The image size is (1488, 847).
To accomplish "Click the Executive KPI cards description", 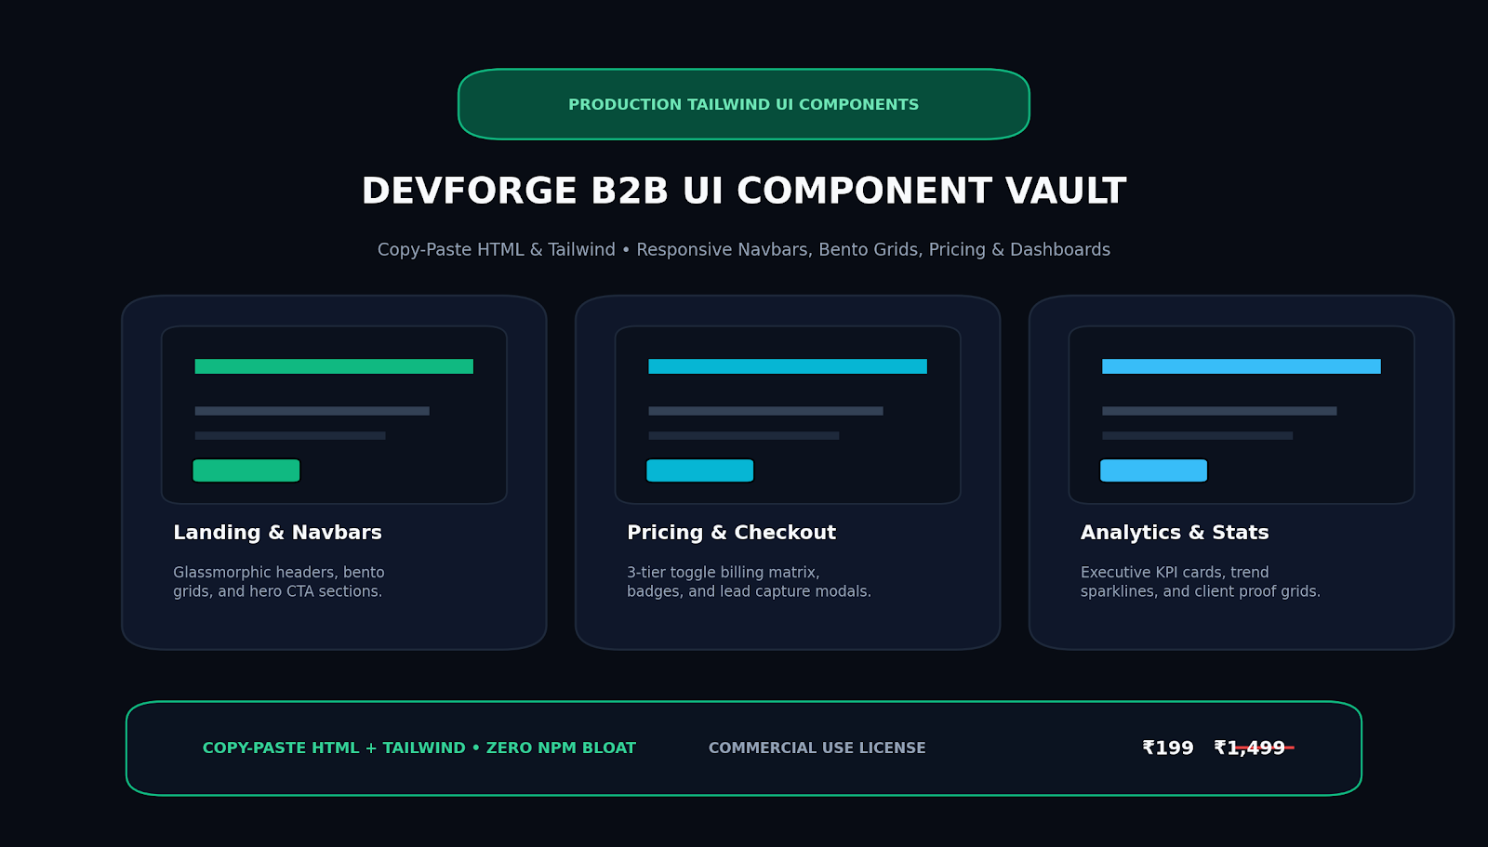I will pos(1201,582).
